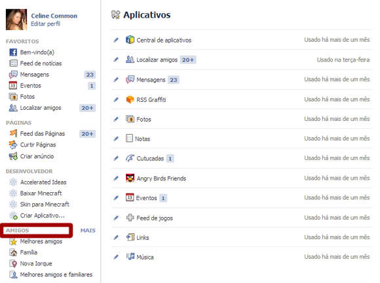Click the Melhores amigos star icon
This screenshot has width=380, height=283.
13,241
